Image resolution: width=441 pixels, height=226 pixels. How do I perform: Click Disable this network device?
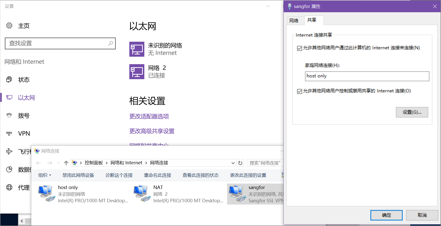[78, 175]
